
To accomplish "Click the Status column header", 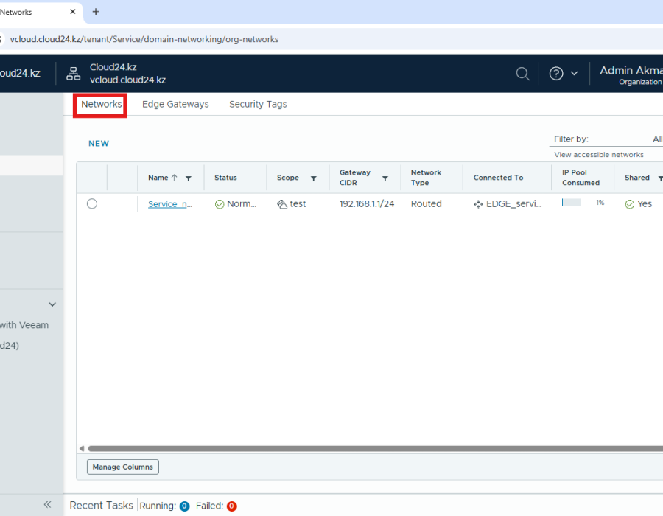I will pos(225,178).
